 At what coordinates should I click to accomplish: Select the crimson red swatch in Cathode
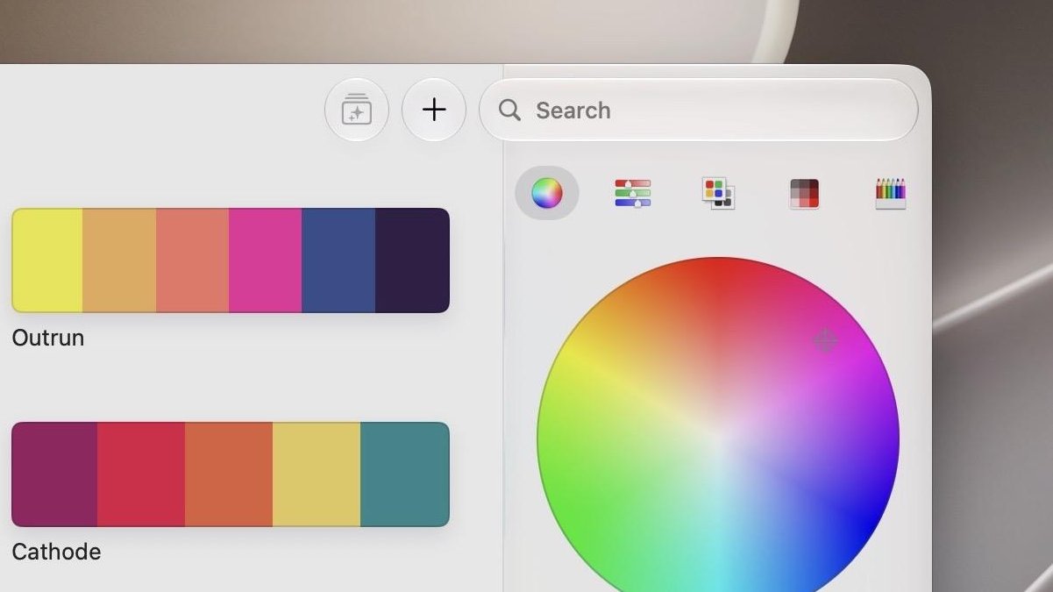pyautogui.click(x=141, y=474)
